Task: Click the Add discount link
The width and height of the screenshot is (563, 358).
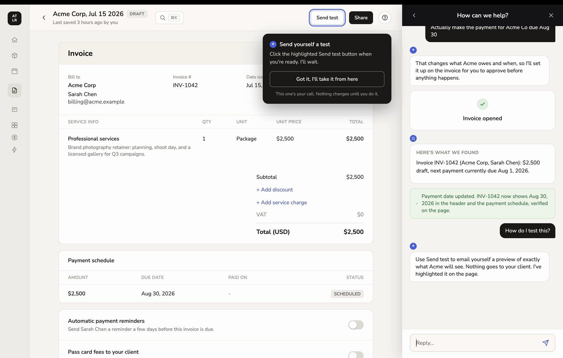Action: click(274, 190)
